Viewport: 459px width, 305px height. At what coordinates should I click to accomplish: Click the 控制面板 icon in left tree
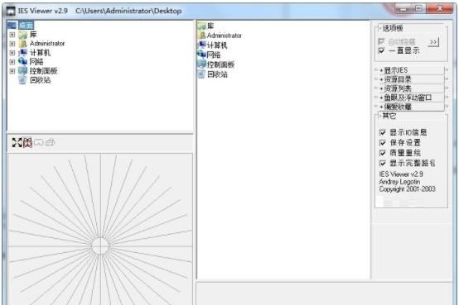click(23, 71)
